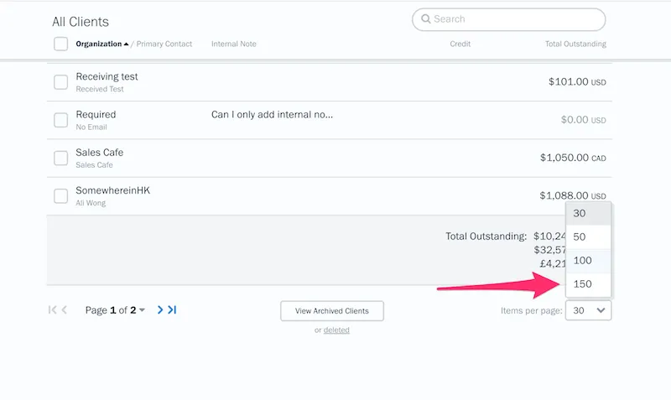Open the Items per page dropdown

coord(588,310)
